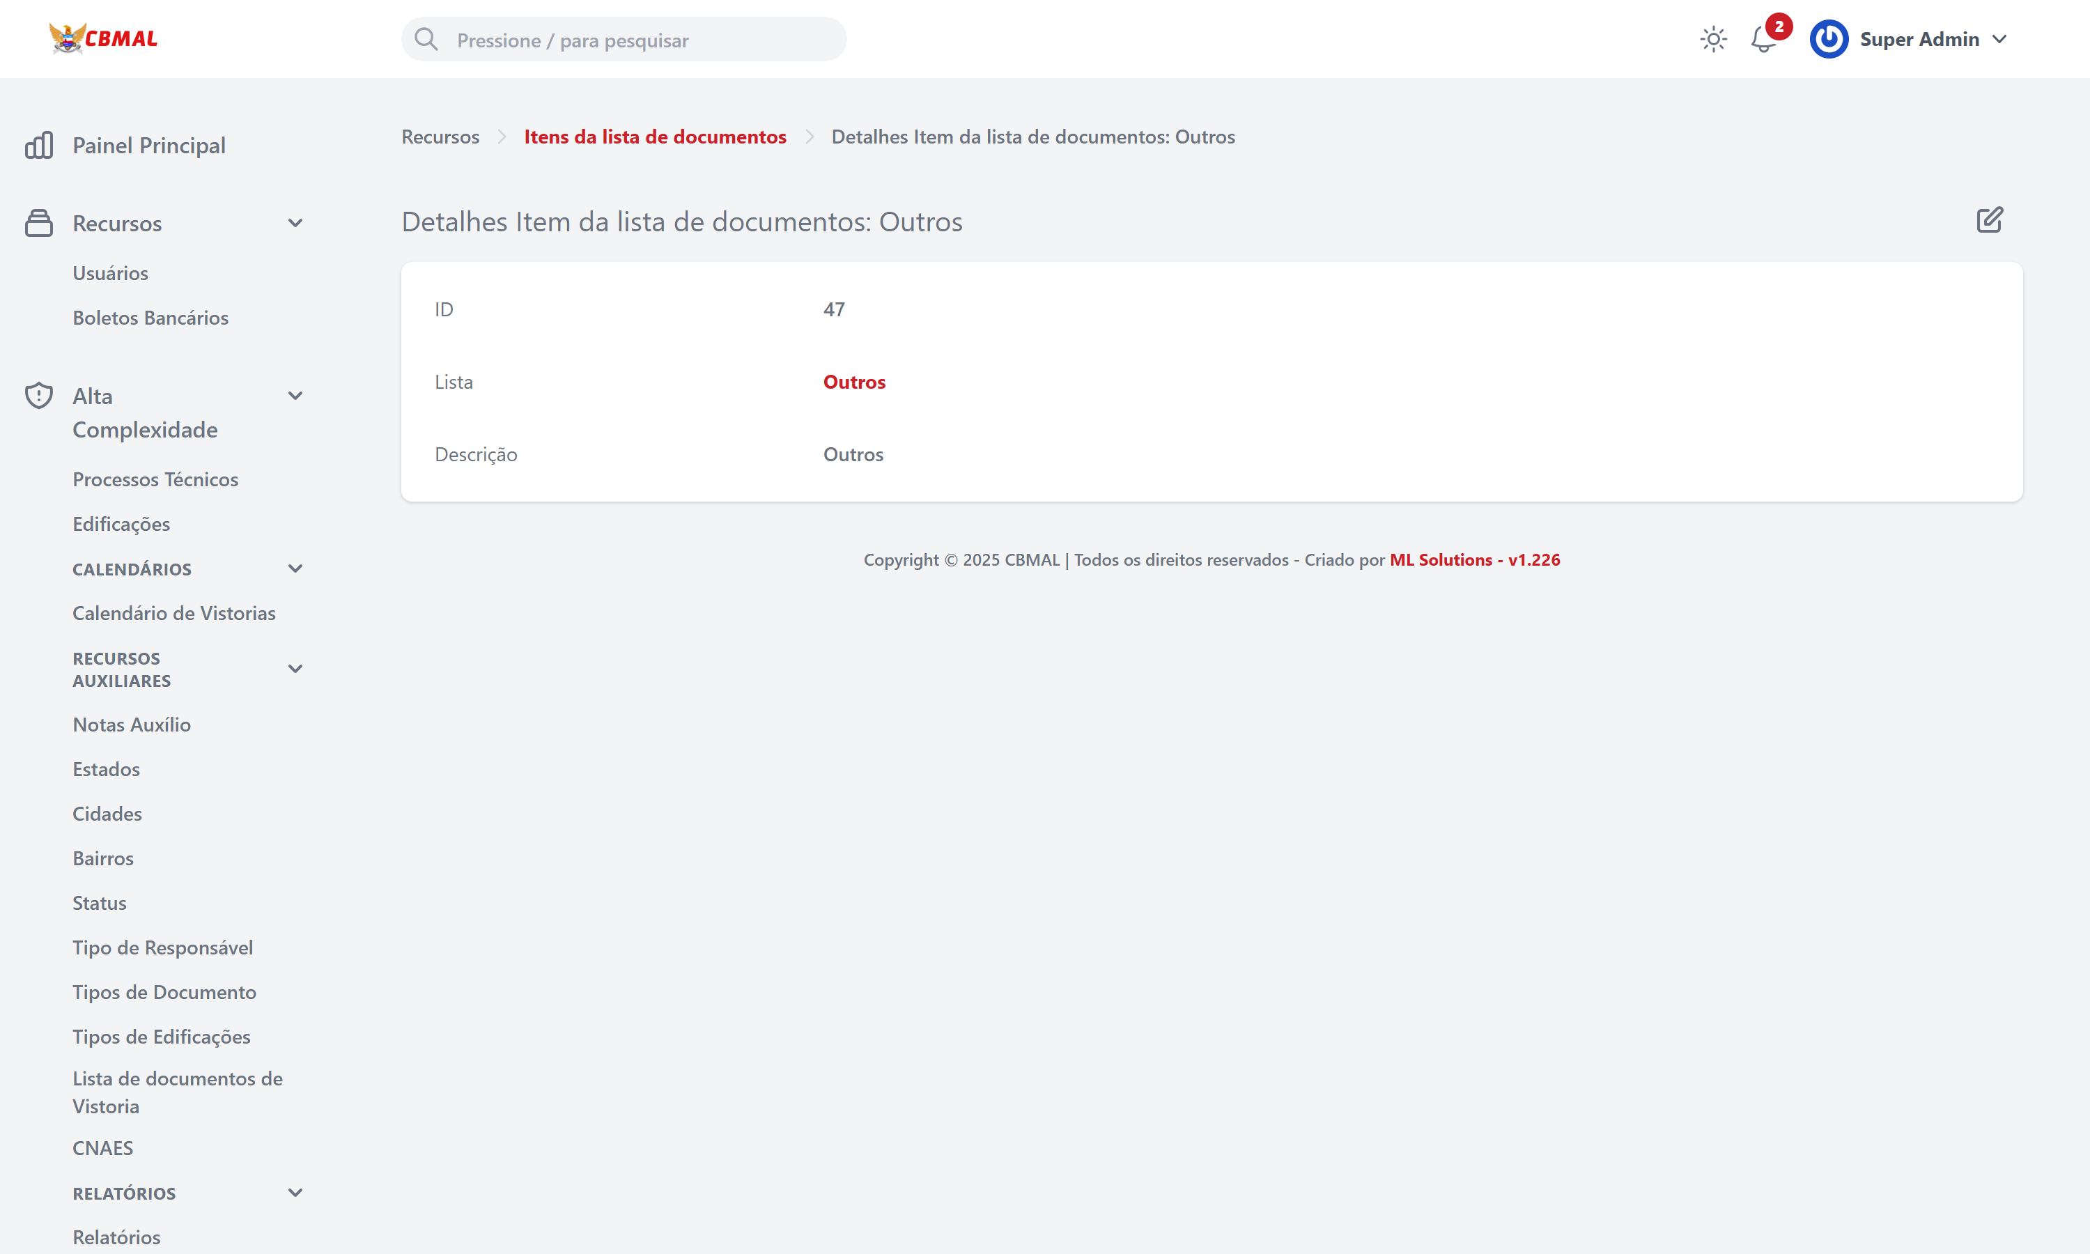Click the Recursos briefcase icon
Viewport: 2090px width, 1254px height.
pyautogui.click(x=39, y=223)
